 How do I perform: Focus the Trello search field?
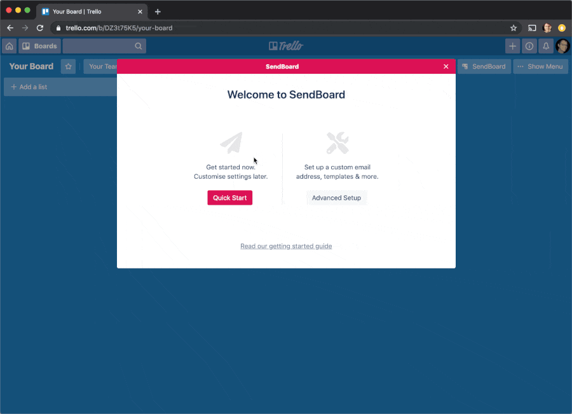(x=104, y=46)
